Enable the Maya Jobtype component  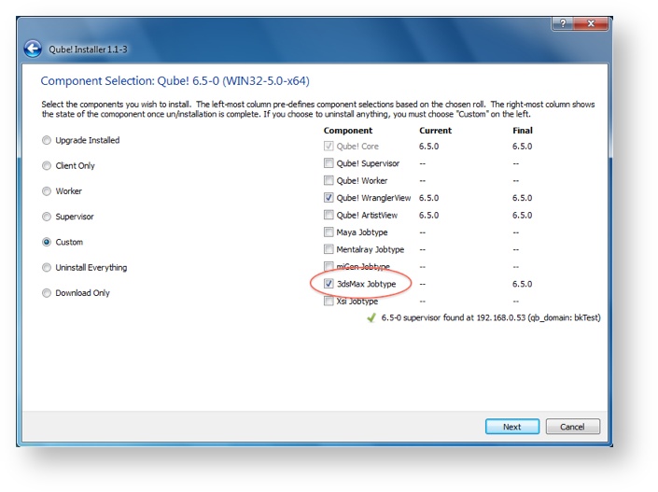coord(329,232)
